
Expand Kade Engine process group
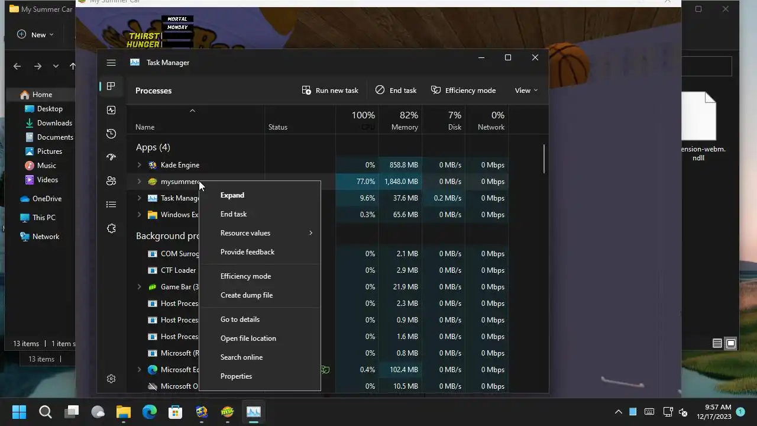140,165
